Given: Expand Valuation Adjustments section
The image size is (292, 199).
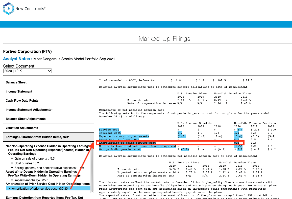Looking at the screenshot, I should coord(48,128).
